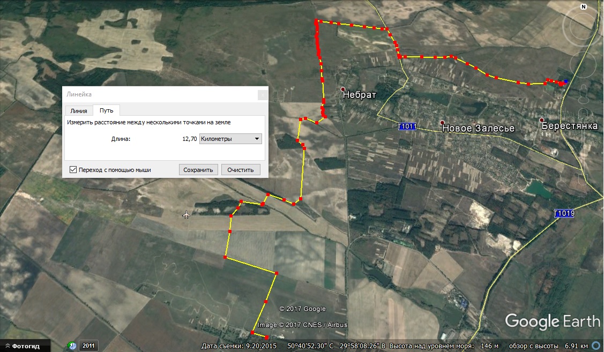604x352 pixels.
Task: Click the 2011 historical imagery year button
Action: tap(88, 346)
